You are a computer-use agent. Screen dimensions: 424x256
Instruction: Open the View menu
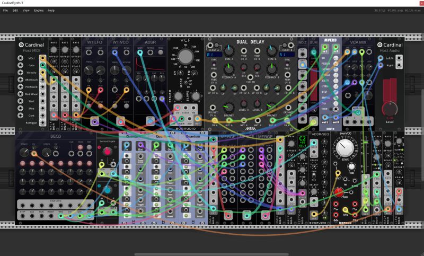click(x=26, y=10)
